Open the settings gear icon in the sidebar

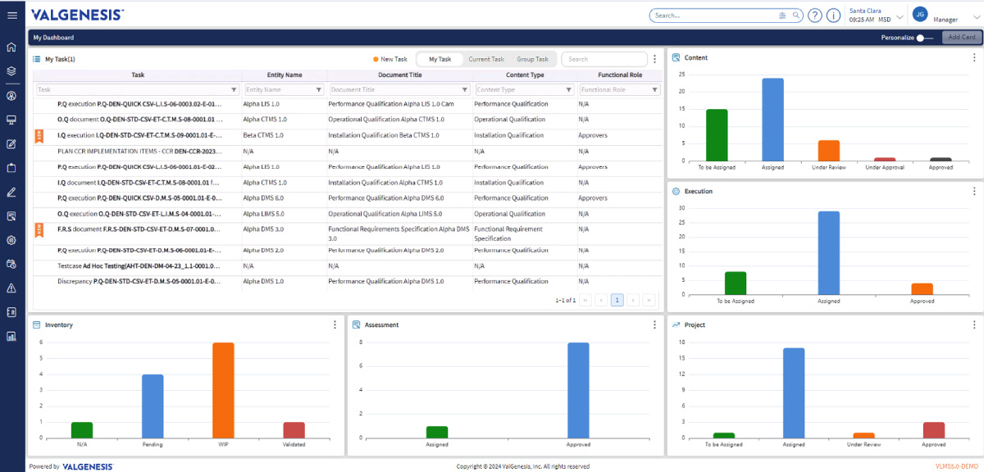(11, 240)
